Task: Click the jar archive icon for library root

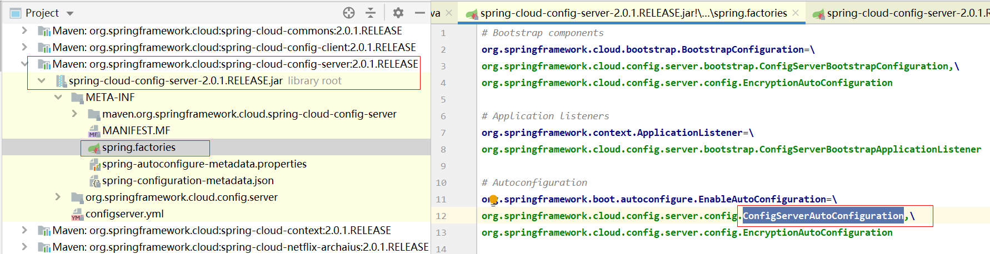Action: click(x=61, y=81)
